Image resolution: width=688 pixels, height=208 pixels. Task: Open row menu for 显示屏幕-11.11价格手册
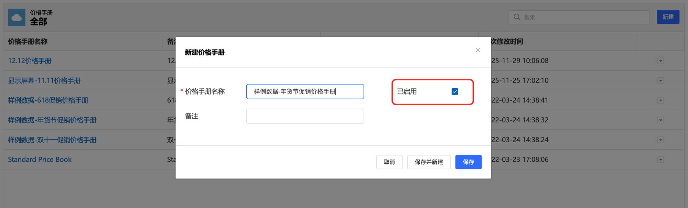tap(660, 81)
